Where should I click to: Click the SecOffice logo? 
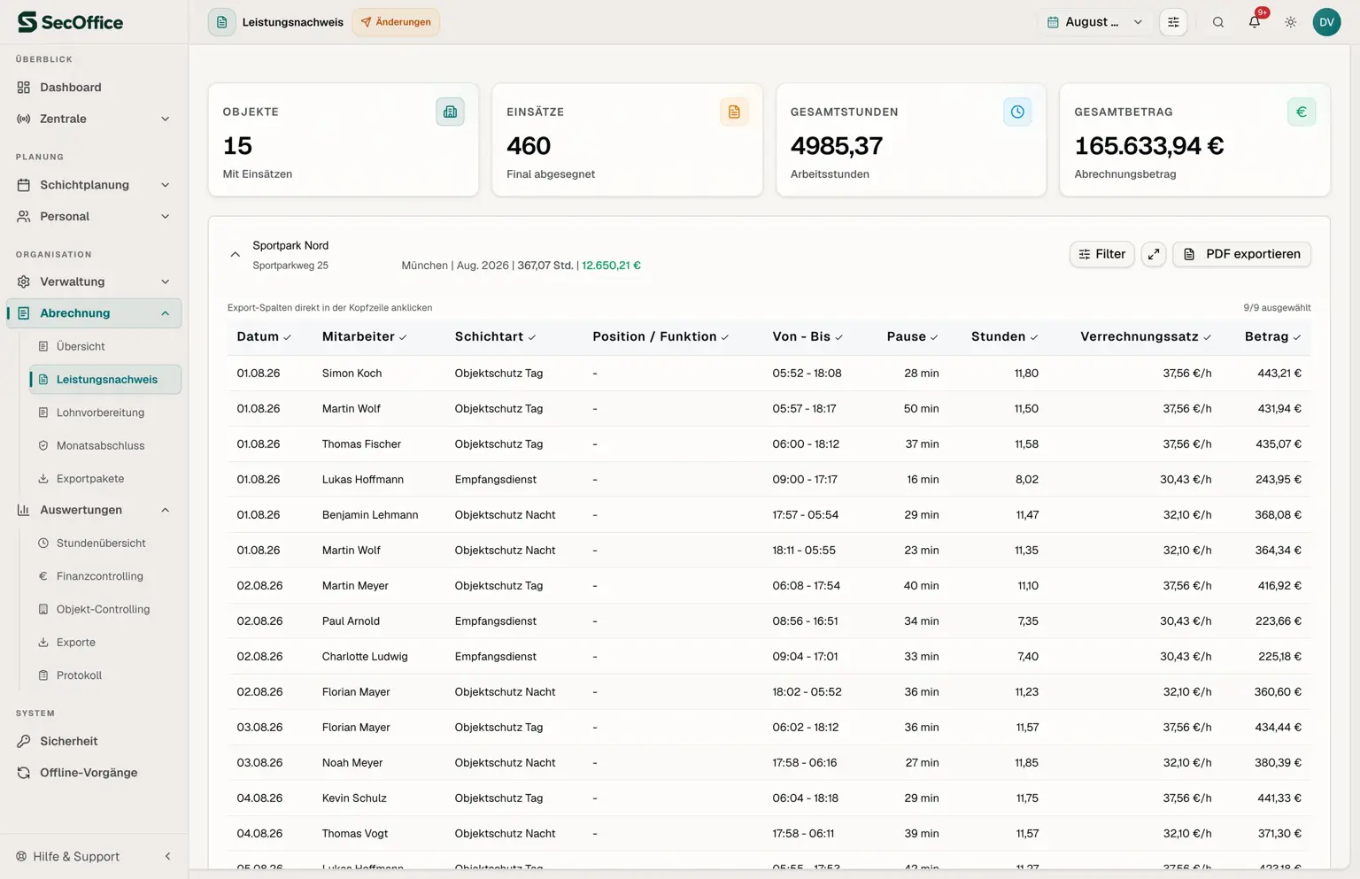71,22
